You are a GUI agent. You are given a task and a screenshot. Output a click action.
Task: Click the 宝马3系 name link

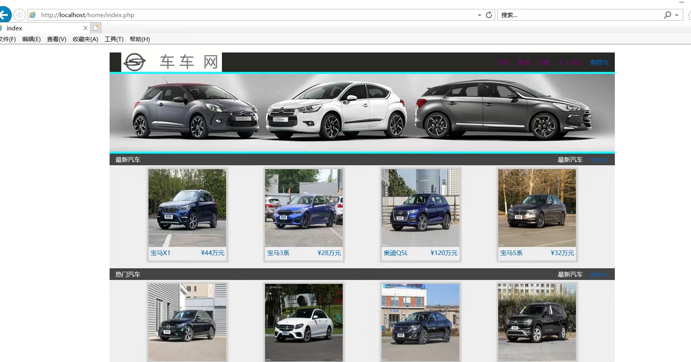(278, 253)
